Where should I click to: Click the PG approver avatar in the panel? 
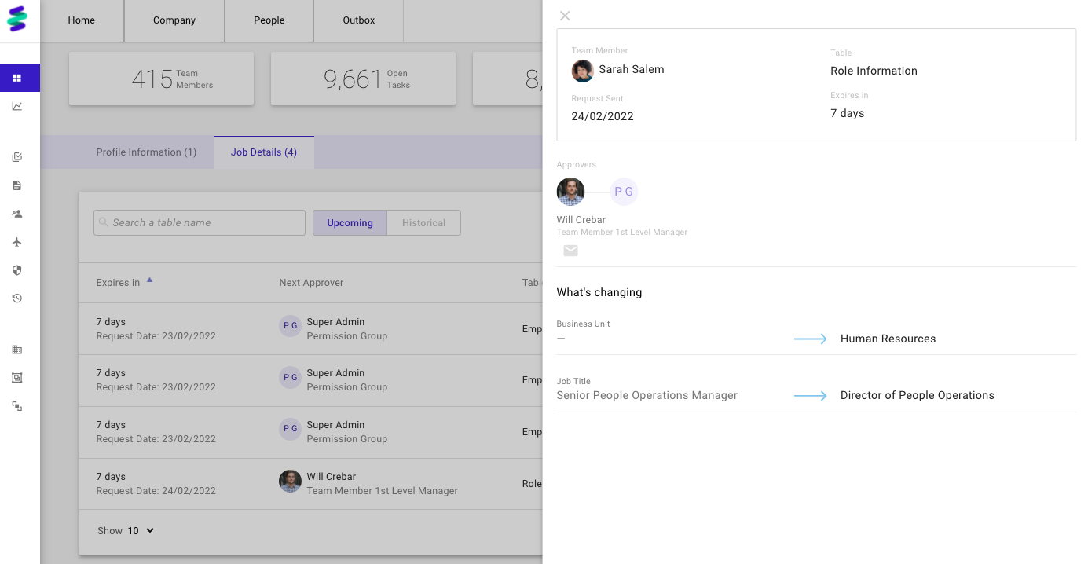click(x=624, y=192)
